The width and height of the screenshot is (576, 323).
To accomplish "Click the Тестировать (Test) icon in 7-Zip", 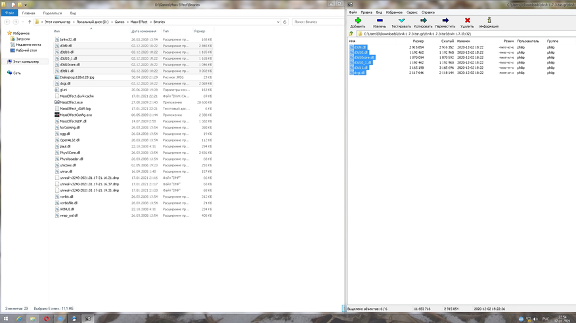I will [x=401, y=20].
